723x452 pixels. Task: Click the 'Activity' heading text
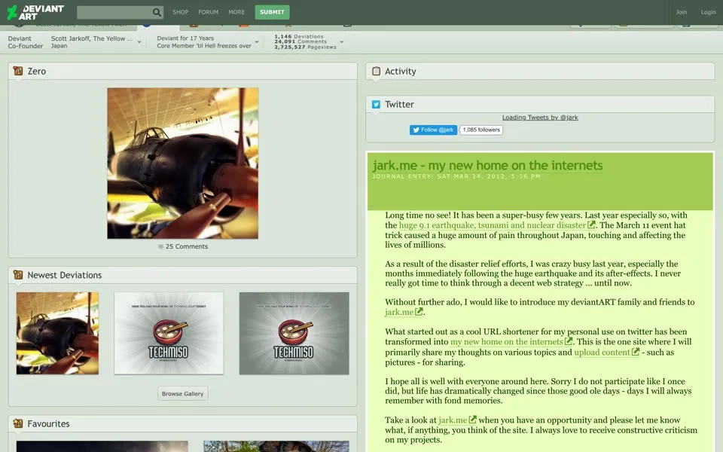pos(400,71)
